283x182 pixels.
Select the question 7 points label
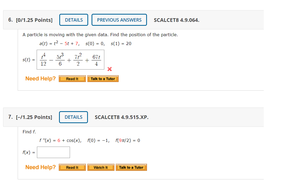(x=34, y=117)
